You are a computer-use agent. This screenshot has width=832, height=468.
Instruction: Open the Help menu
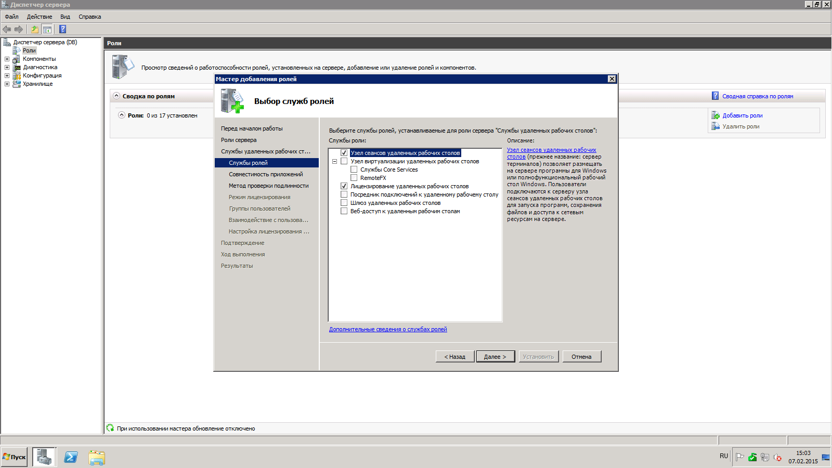pyautogui.click(x=90, y=17)
